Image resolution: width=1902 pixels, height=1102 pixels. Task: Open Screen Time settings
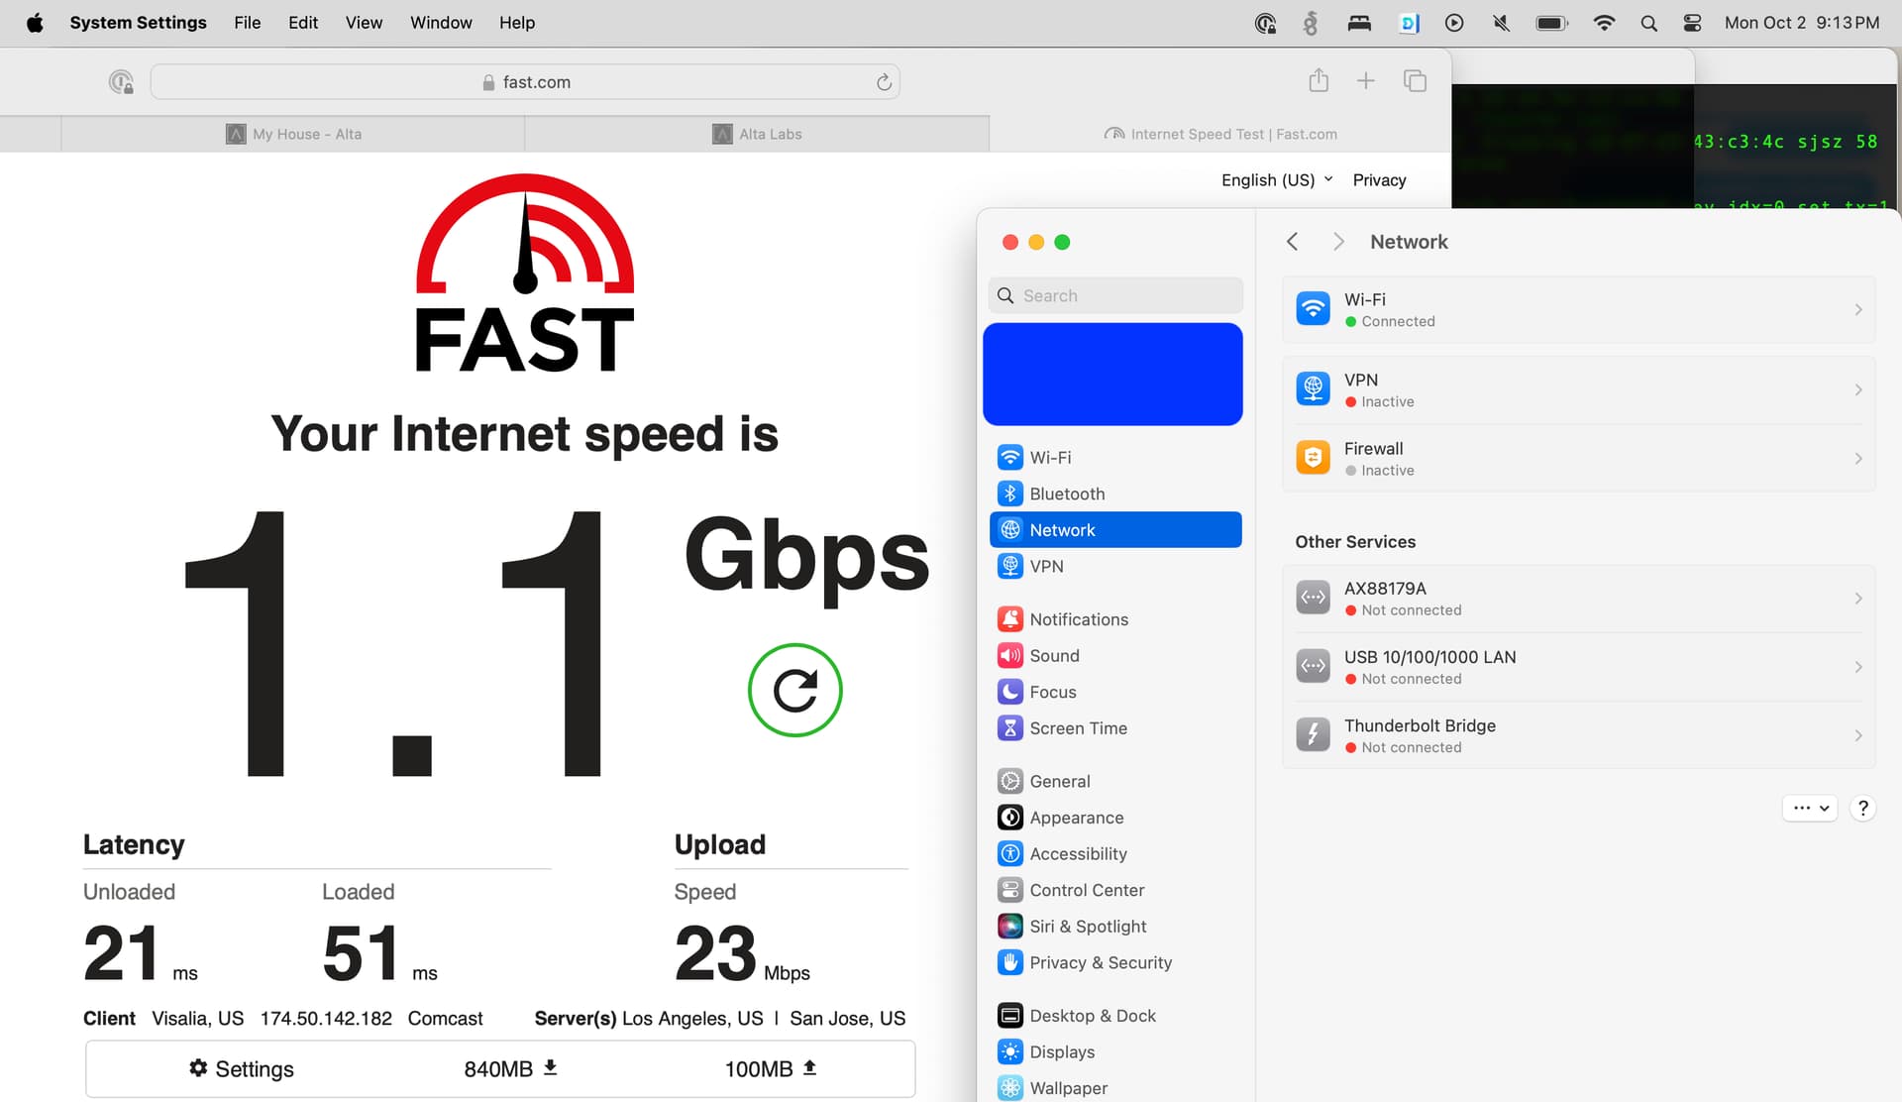click(x=1115, y=728)
